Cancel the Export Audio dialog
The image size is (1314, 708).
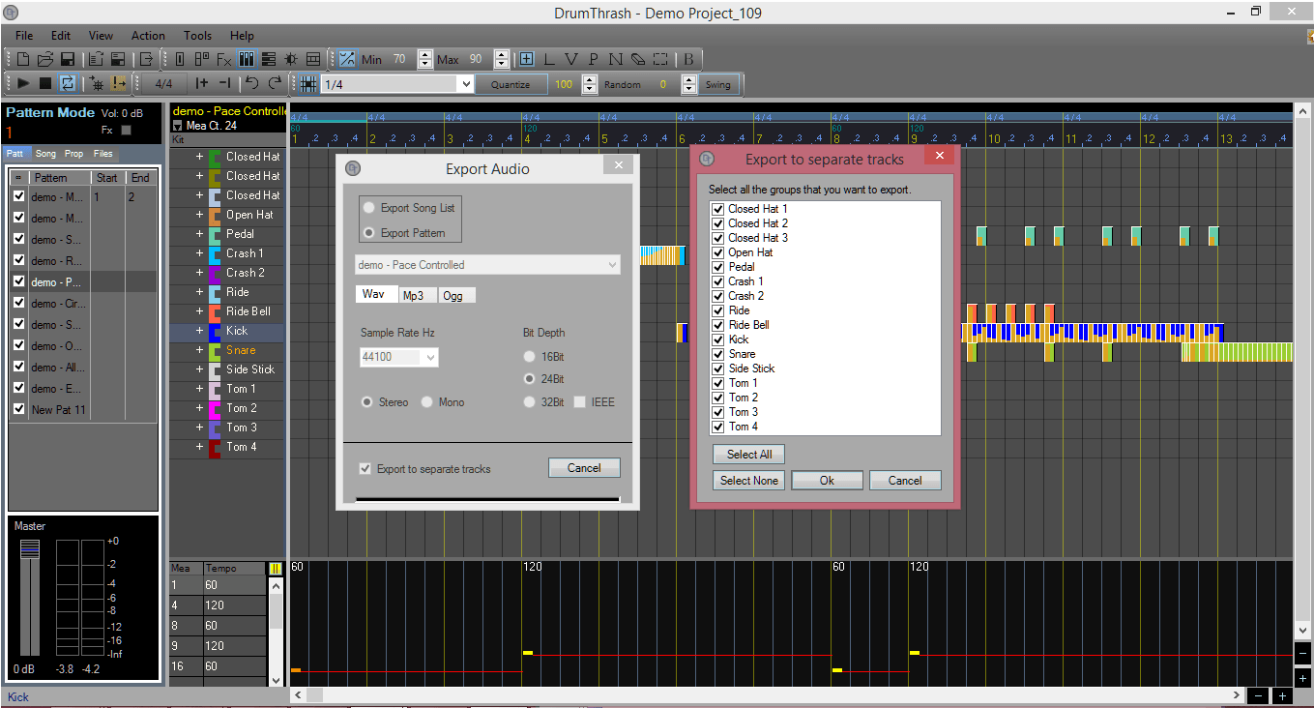(584, 468)
